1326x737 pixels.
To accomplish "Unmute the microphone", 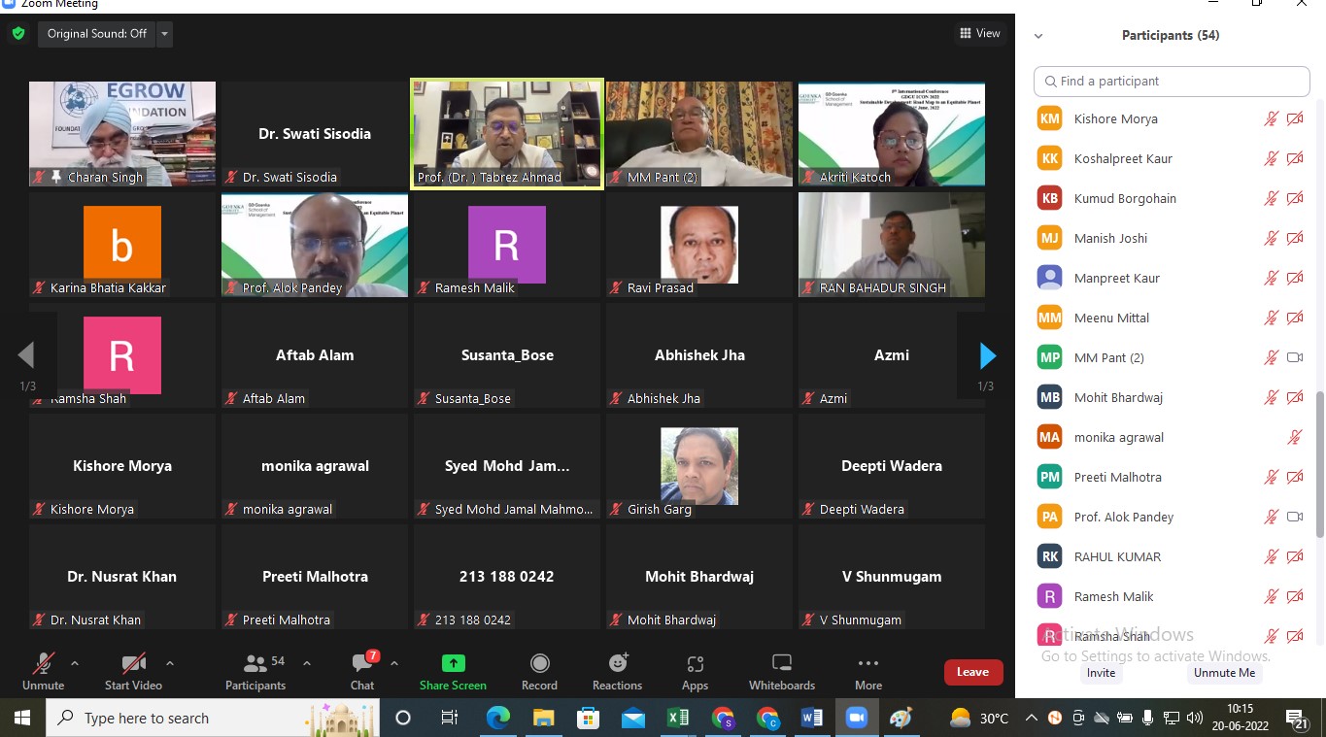I will (43, 664).
